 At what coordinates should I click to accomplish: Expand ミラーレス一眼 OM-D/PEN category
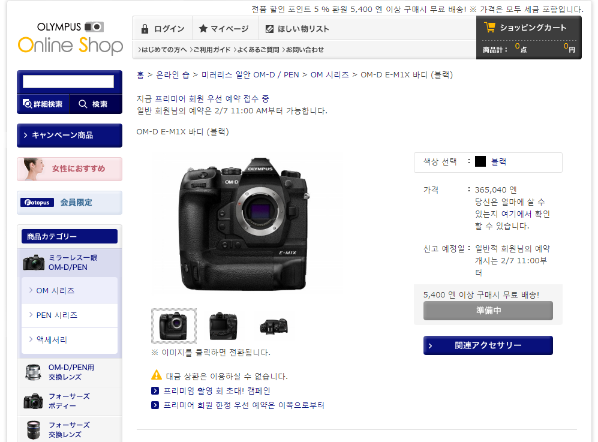70,262
